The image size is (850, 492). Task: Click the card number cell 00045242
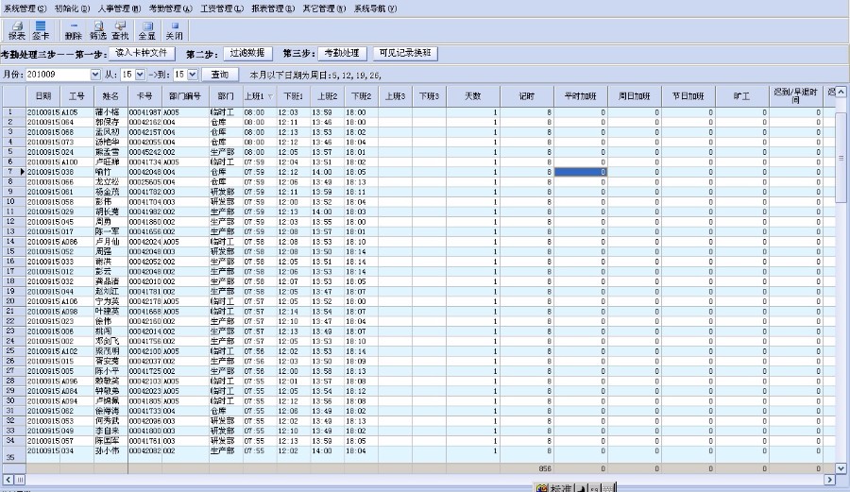(144, 152)
